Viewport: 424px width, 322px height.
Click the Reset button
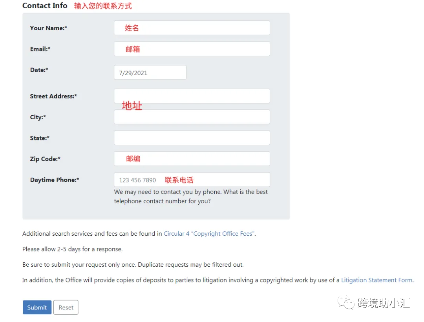66,307
